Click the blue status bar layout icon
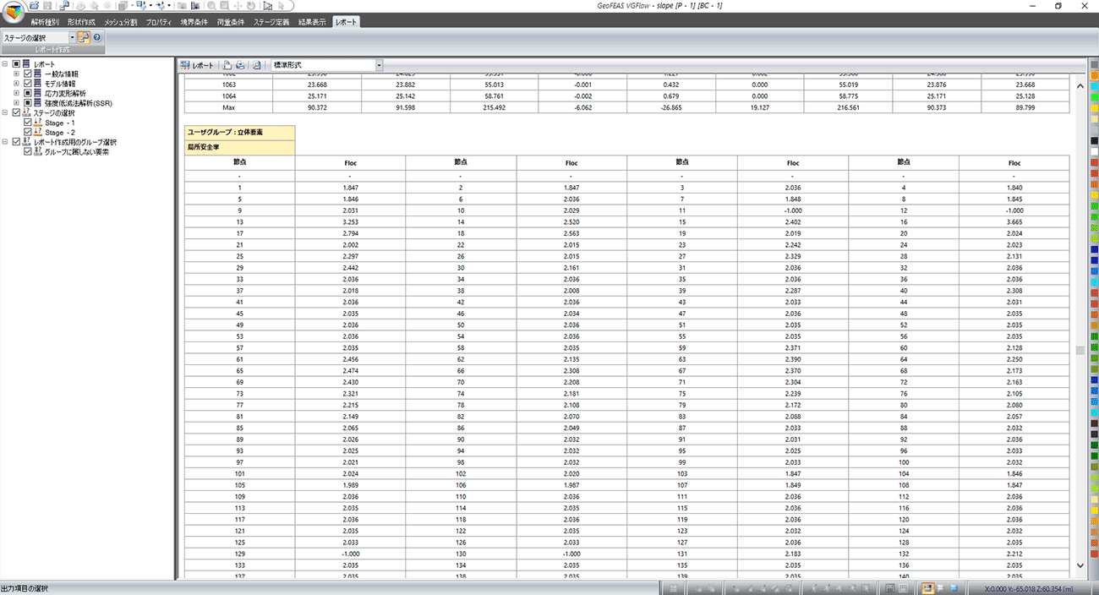This screenshot has height=595, width=1099. [x=954, y=588]
